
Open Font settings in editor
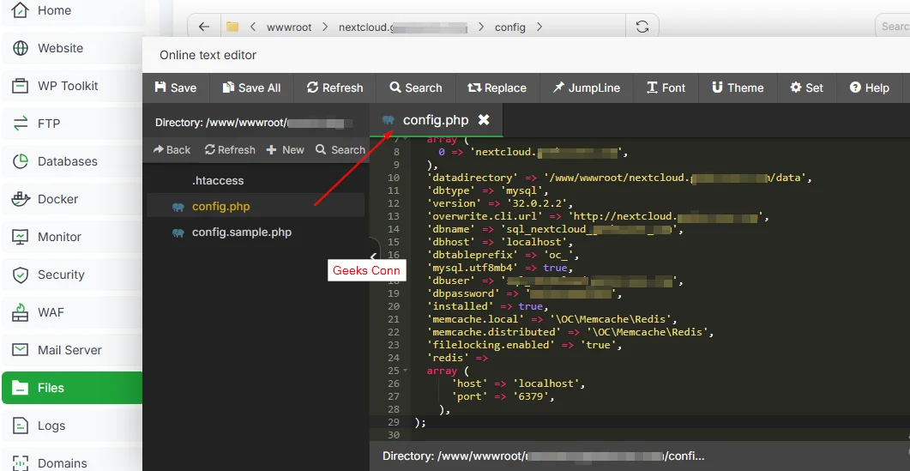pos(666,88)
